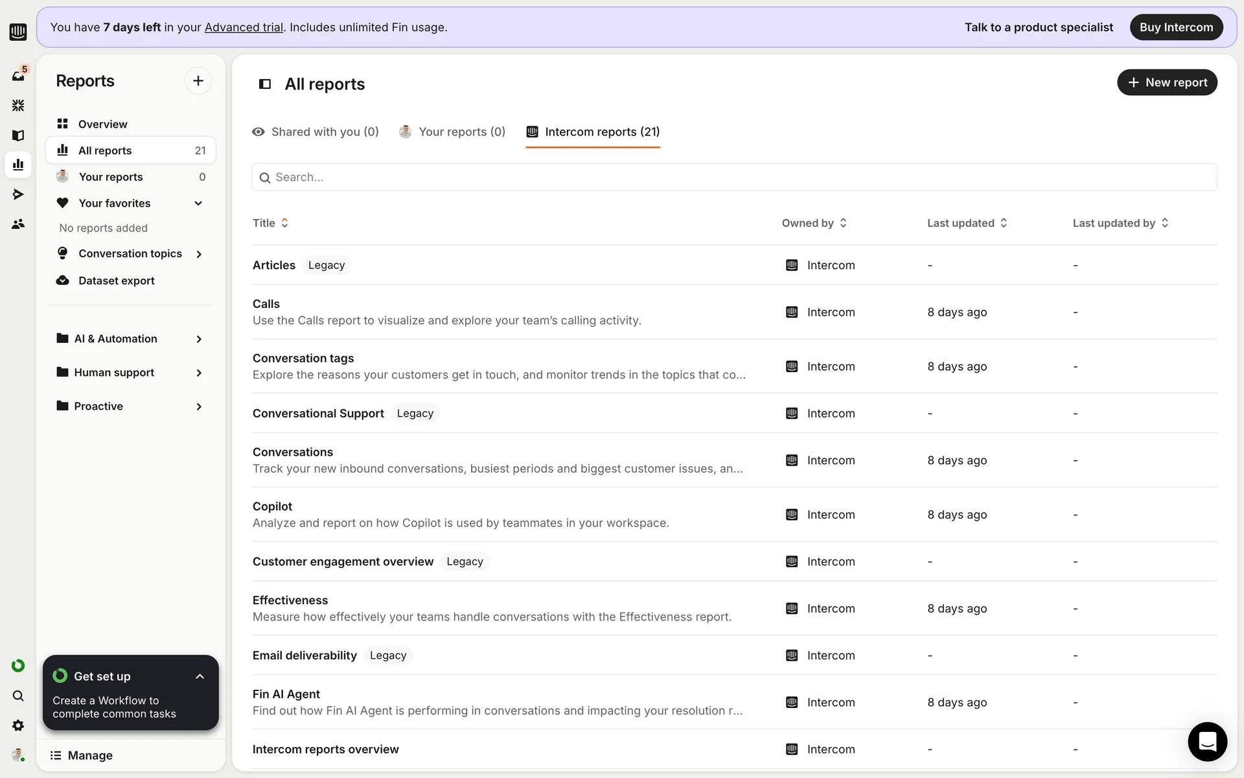
Task: Click the plus icon next to Reports
Action: click(198, 81)
